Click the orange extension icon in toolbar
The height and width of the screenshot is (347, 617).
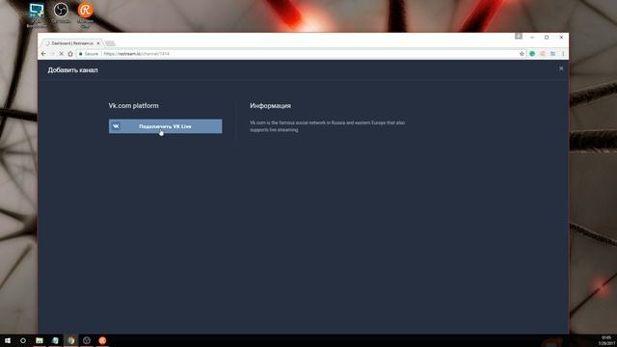click(542, 54)
